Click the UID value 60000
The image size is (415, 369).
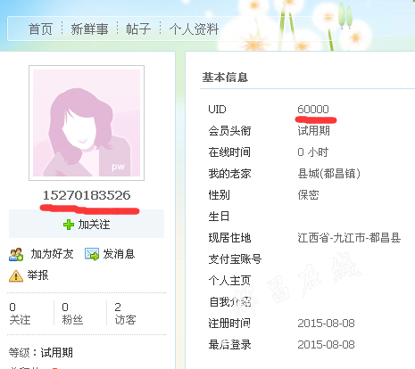point(313,110)
